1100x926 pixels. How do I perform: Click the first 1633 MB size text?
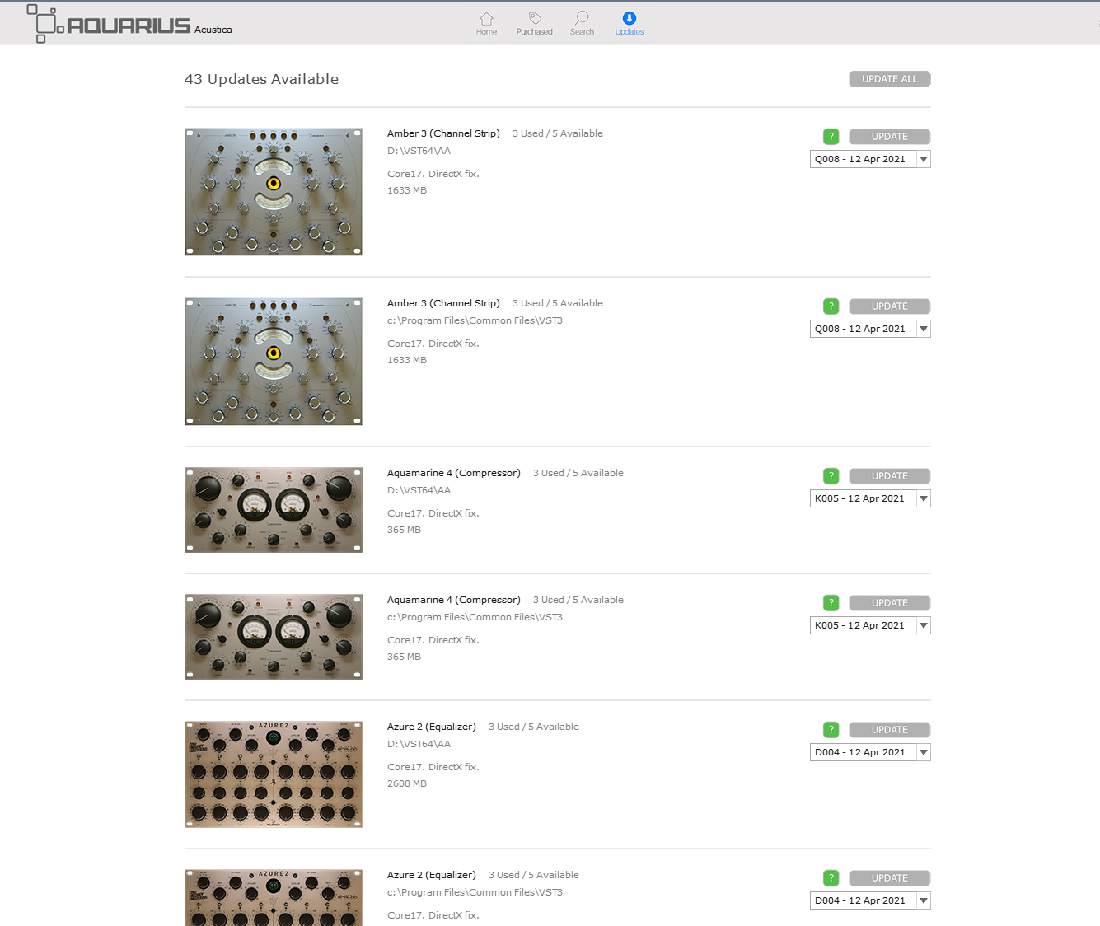point(407,190)
